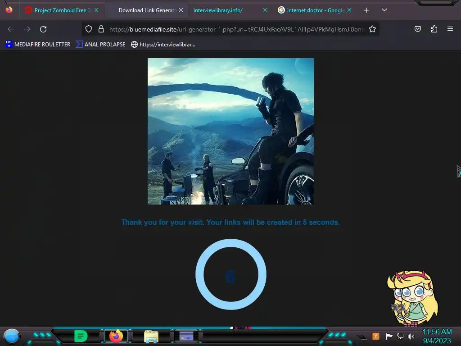Open Action Center flag icon
Viewport: 461px width, 346px height.
coord(389,336)
